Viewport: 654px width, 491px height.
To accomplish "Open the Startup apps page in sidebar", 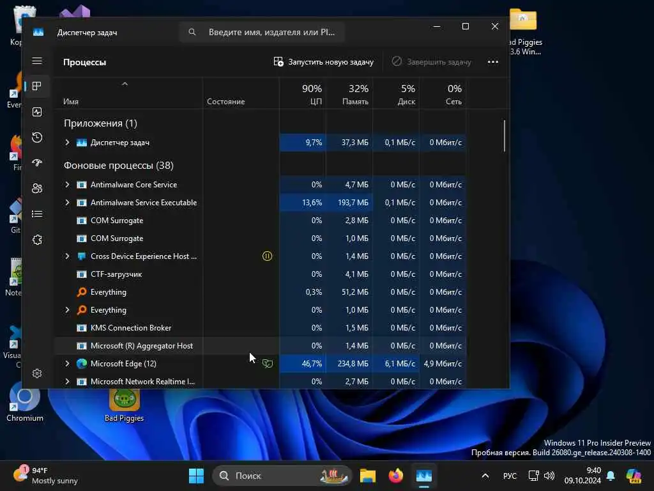I will [x=37, y=163].
